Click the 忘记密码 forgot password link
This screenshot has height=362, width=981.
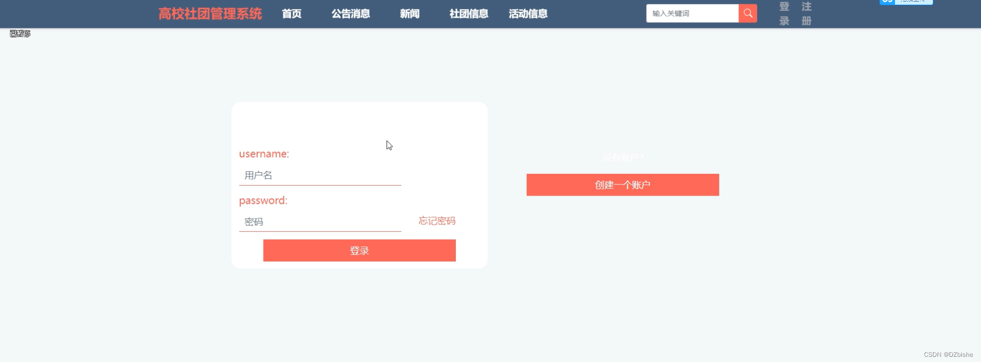[x=437, y=221]
